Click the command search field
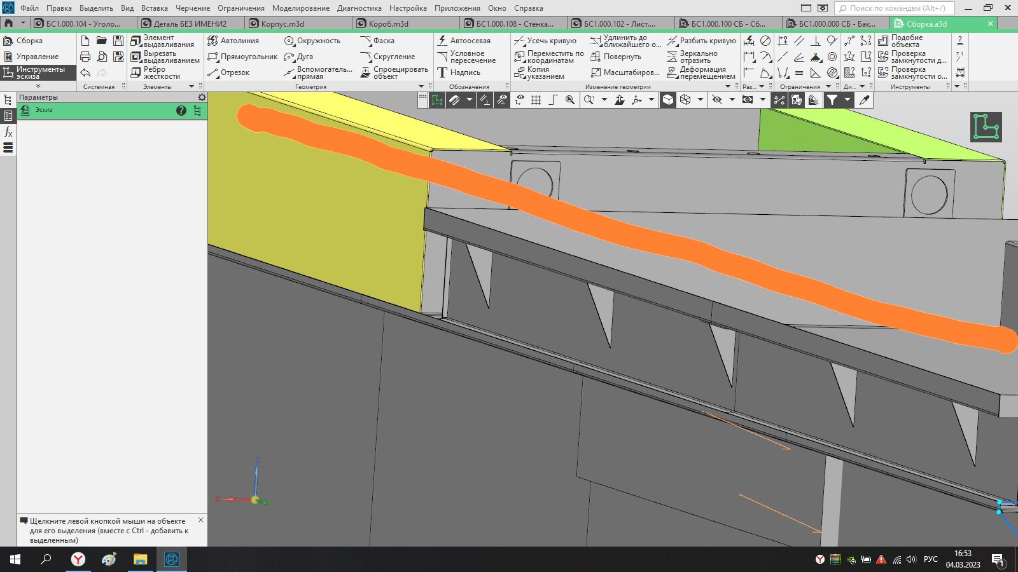This screenshot has height=572, width=1018. 895,8
